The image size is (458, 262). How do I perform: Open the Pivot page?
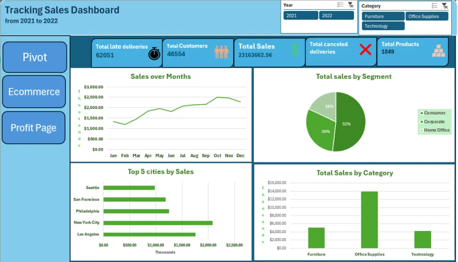[x=35, y=57]
